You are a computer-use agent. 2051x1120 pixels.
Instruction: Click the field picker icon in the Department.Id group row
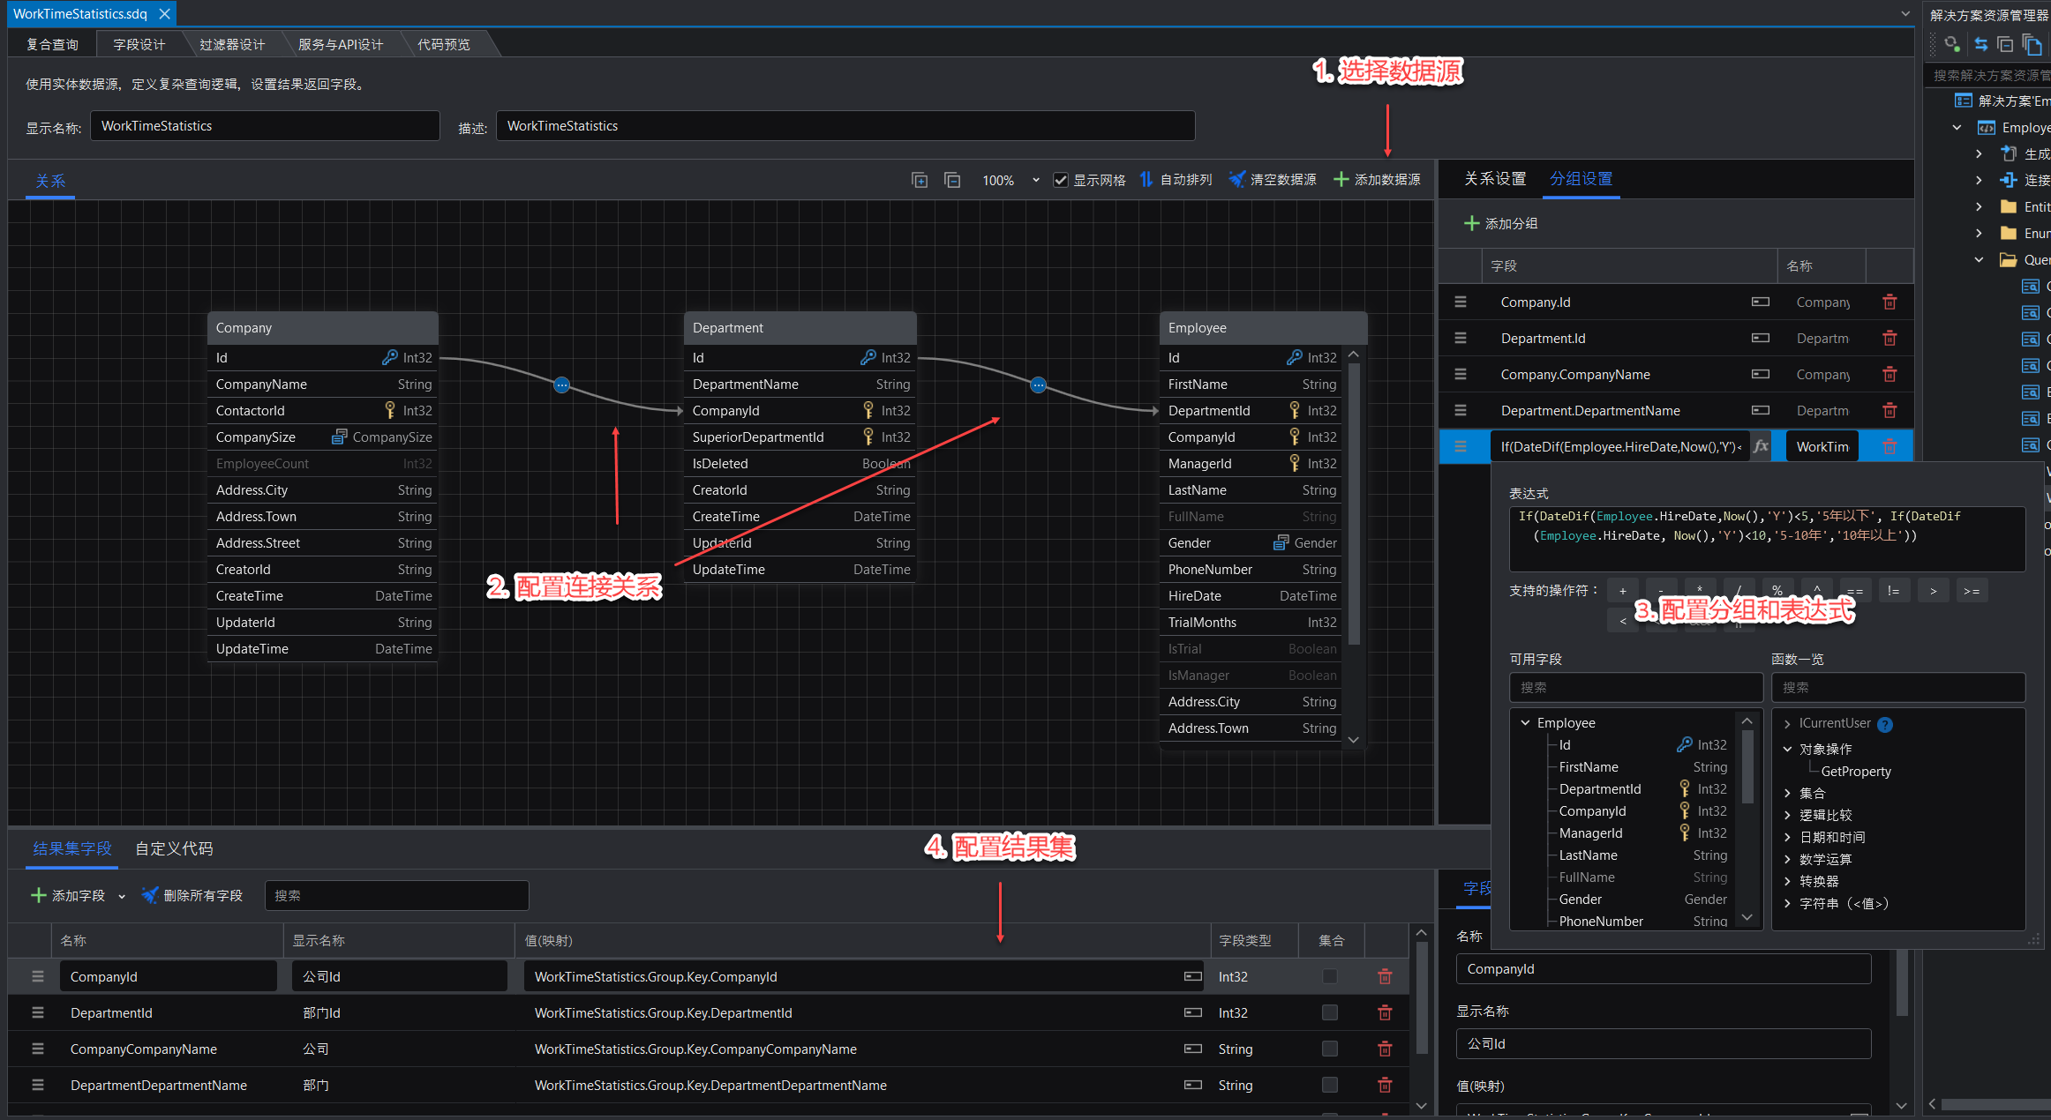click(x=1761, y=338)
